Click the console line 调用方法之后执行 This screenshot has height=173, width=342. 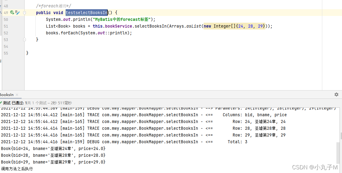pyautogui.click(x=17, y=169)
